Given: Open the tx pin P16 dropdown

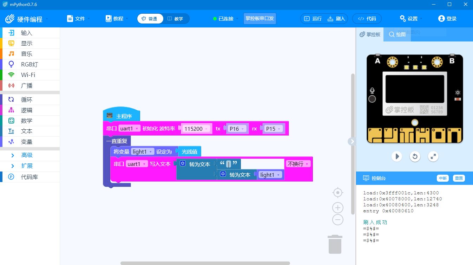Looking at the screenshot, I should [x=236, y=129].
